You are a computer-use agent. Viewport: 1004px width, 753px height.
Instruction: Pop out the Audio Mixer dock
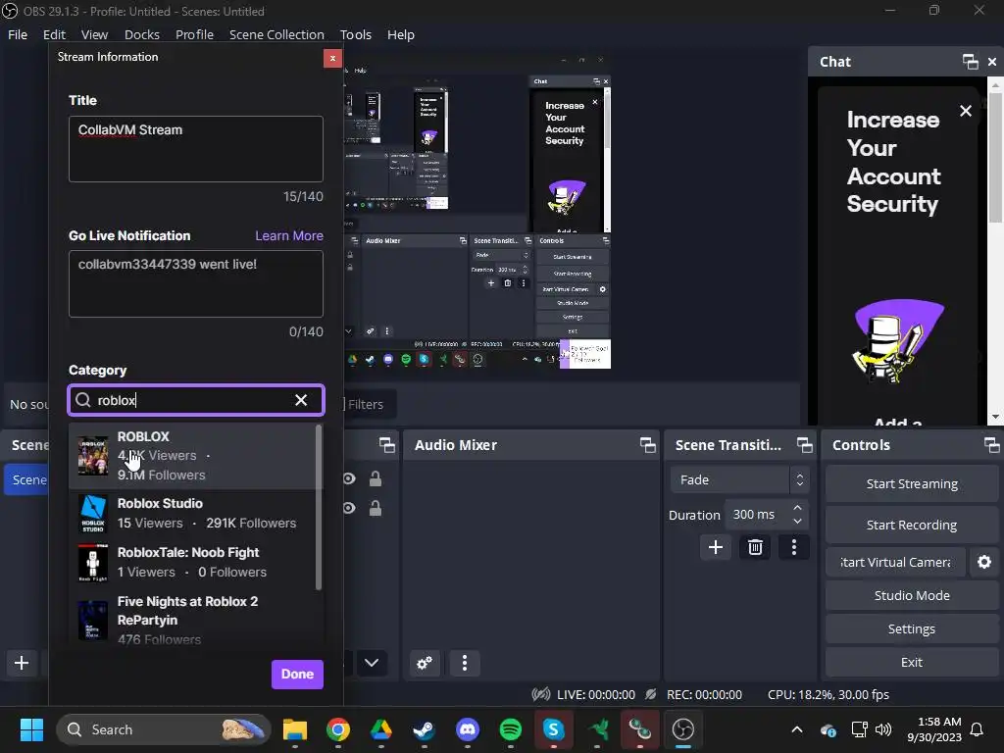click(x=647, y=445)
